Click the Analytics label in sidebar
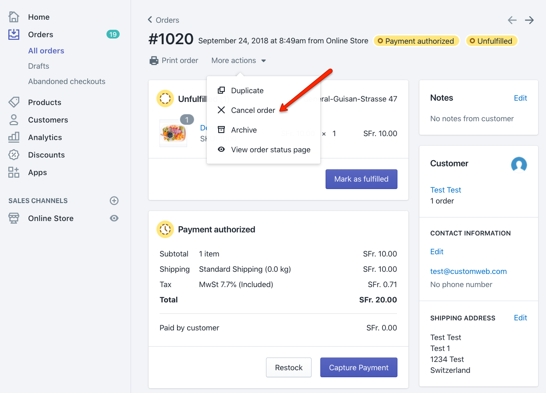 (x=45, y=137)
